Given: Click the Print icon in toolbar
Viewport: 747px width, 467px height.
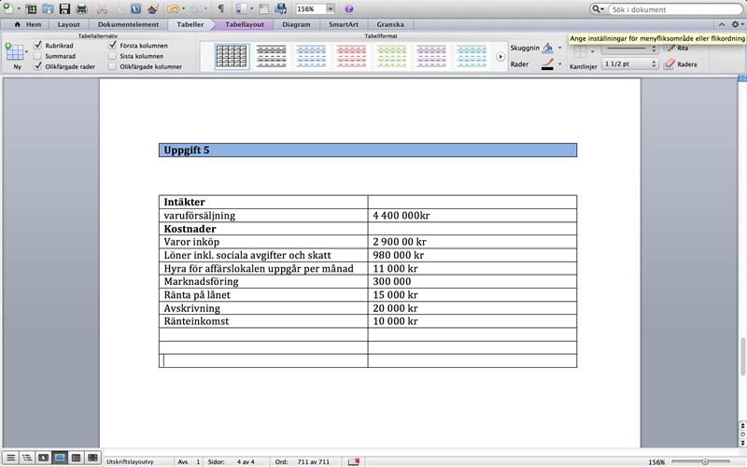Looking at the screenshot, I should coord(82,8).
